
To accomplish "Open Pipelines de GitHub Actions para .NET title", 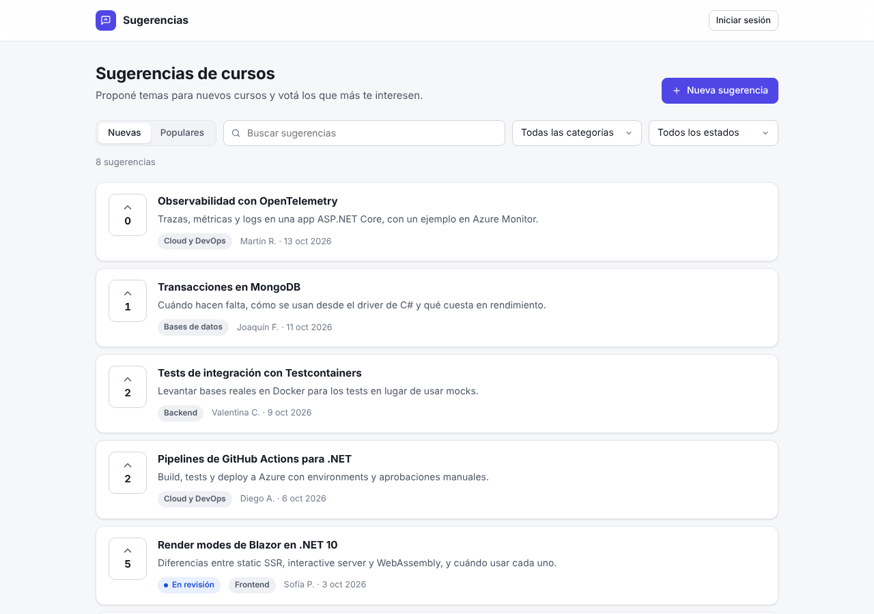I will [x=255, y=459].
